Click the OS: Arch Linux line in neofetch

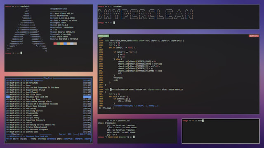pos(62,14)
